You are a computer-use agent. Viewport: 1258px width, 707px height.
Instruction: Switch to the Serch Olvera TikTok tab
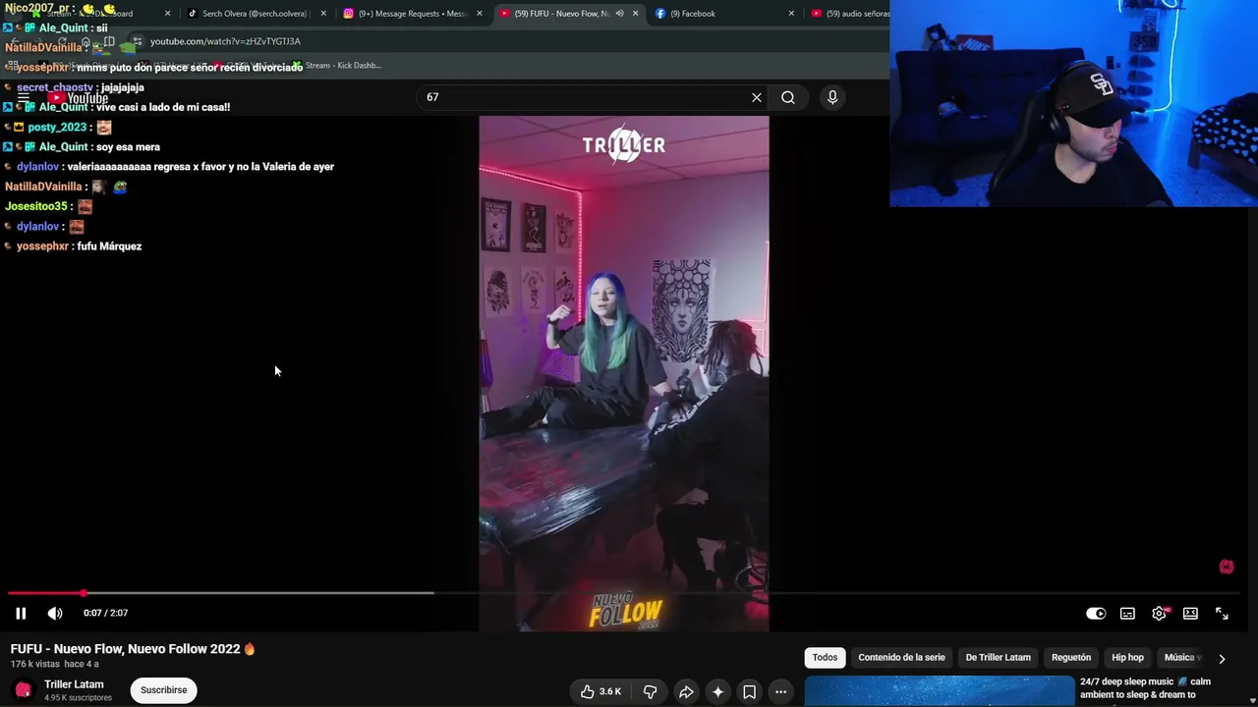(x=254, y=14)
